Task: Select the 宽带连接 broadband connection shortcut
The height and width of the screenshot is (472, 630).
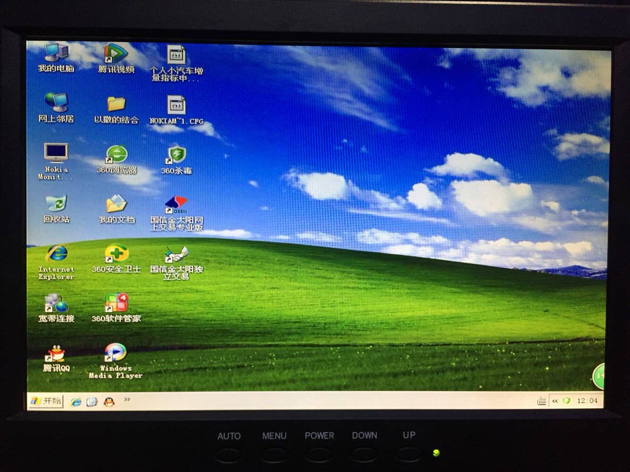Action: click(x=57, y=308)
